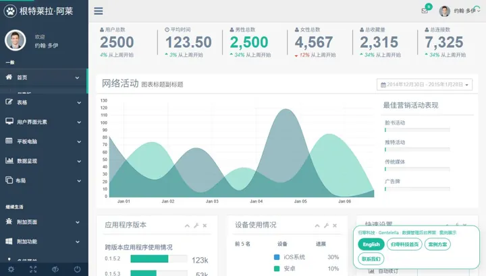
Task: Enter fullscreen using the sidebar footer icon
Action: pos(33,269)
